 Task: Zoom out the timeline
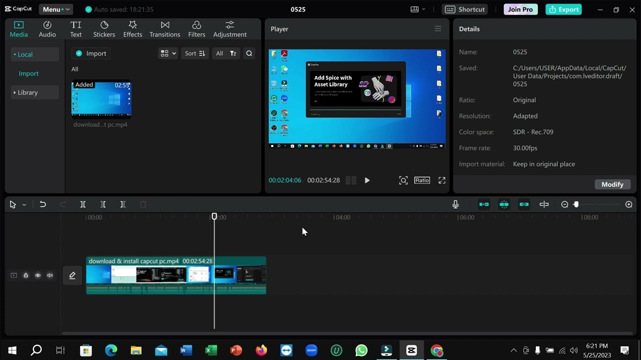point(564,204)
